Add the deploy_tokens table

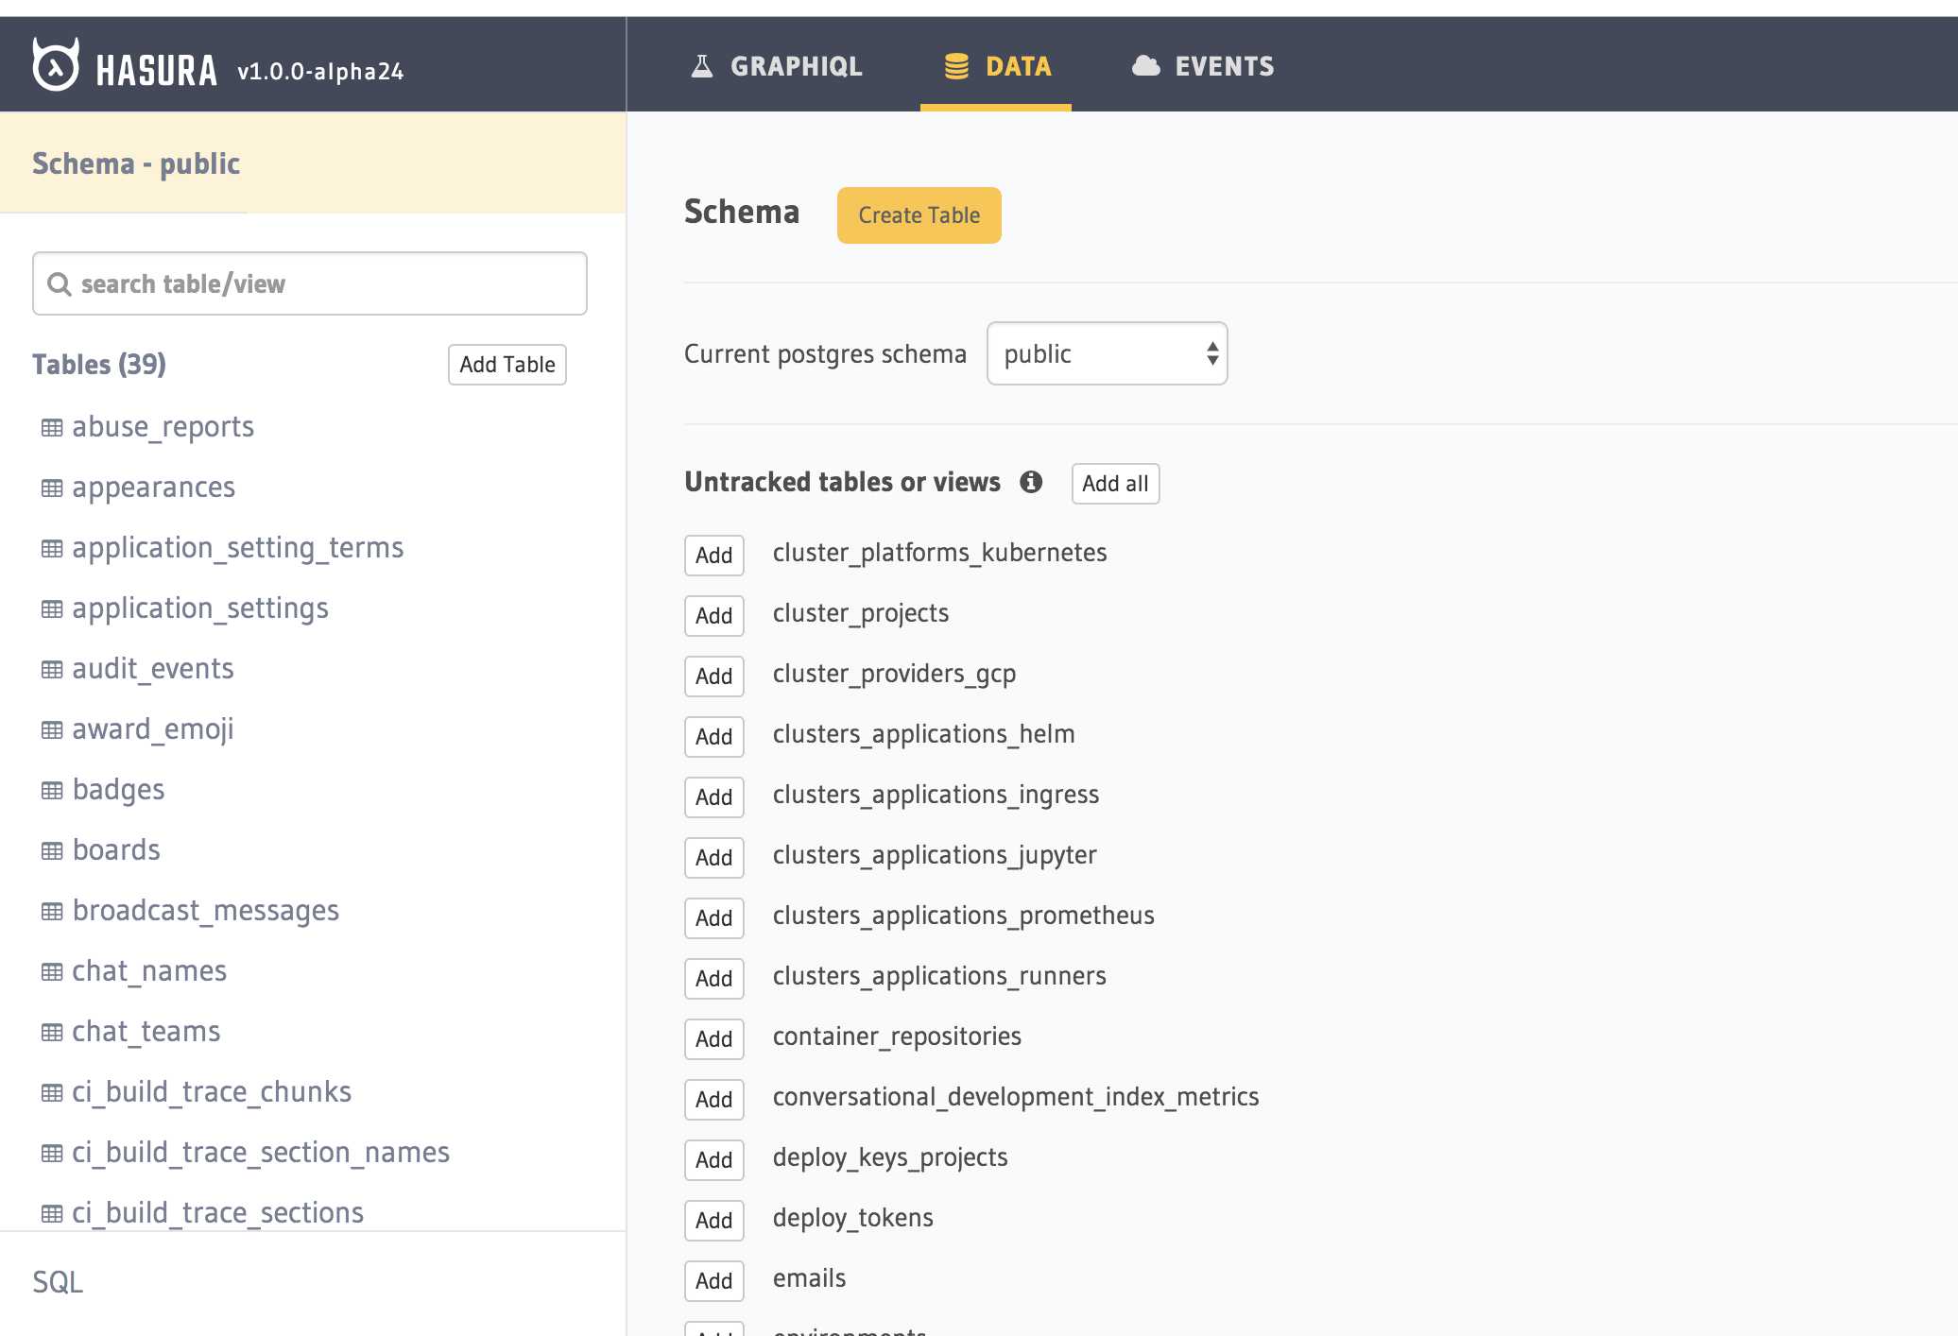coord(714,1221)
